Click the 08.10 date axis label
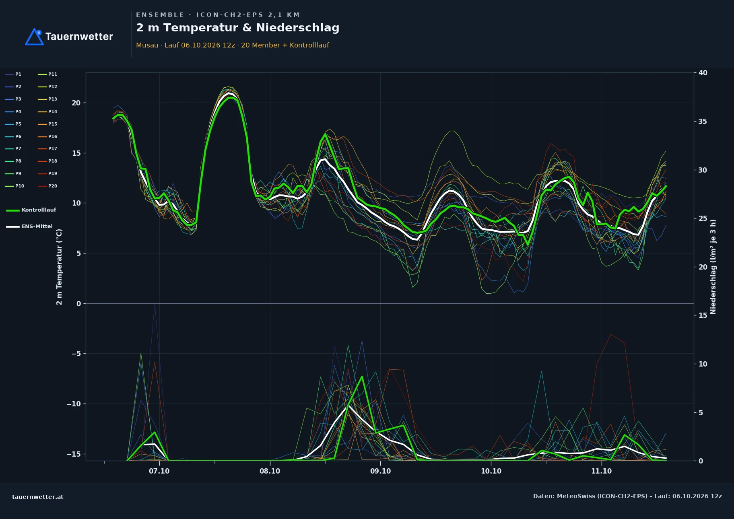This screenshot has height=519, width=734. point(270,471)
